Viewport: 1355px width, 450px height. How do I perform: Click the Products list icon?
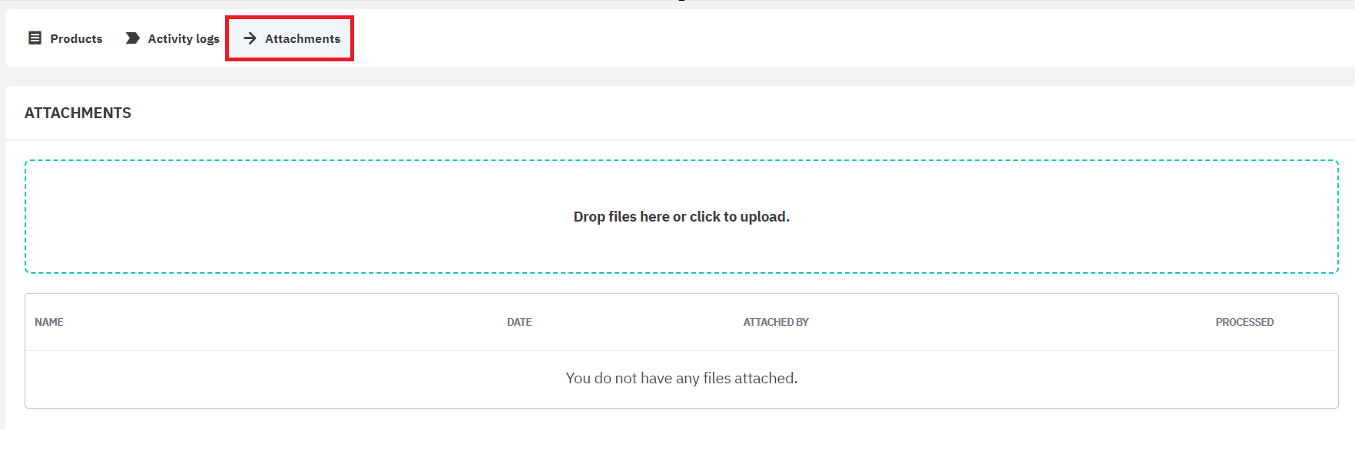[x=35, y=38]
